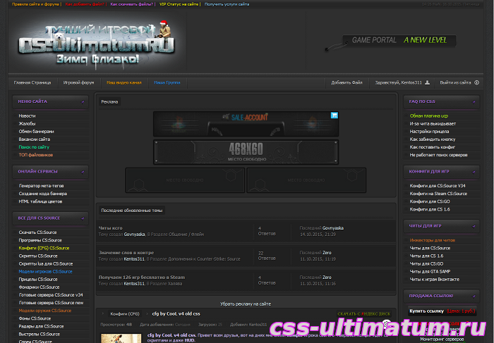Open Наша Группа menu item
The height and width of the screenshot is (343, 494).
pos(167,82)
